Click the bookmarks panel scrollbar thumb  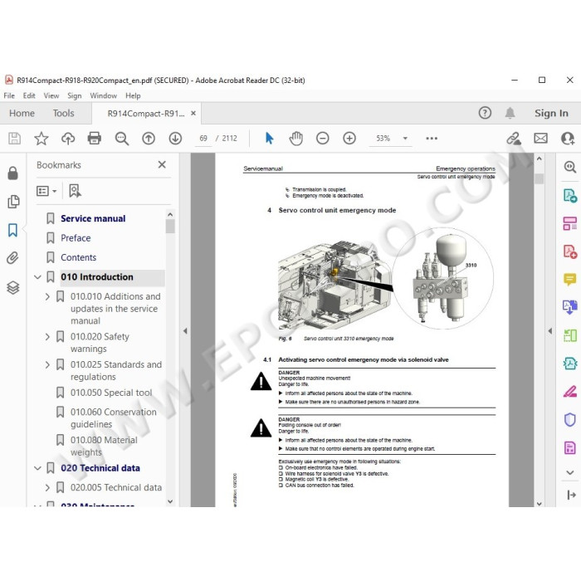click(x=170, y=227)
